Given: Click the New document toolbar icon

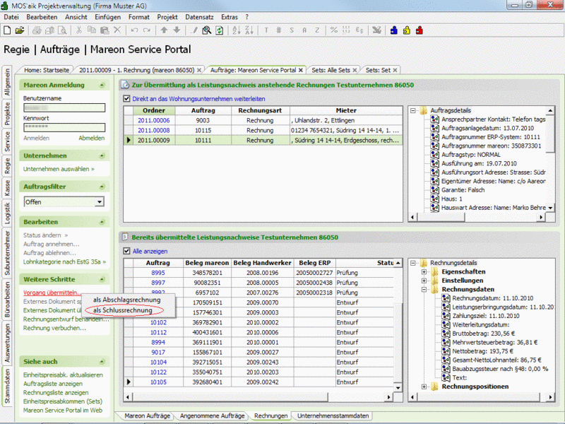Looking at the screenshot, I should pyautogui.click(x=7, y=30).
